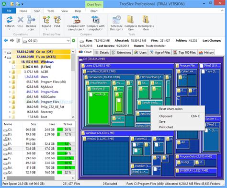Open the History tab
The height and width of the screenshot is (188, 227).
[206, 52]
